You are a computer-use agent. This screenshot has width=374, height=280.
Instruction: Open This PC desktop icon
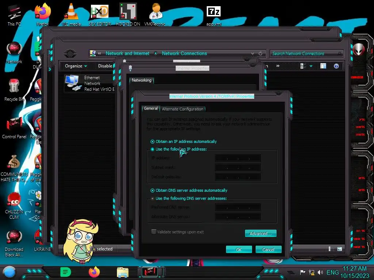14,15
